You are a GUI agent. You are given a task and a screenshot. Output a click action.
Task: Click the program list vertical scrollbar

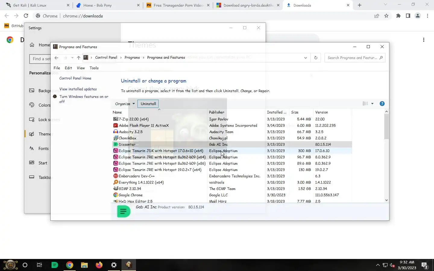coord(386,126)
